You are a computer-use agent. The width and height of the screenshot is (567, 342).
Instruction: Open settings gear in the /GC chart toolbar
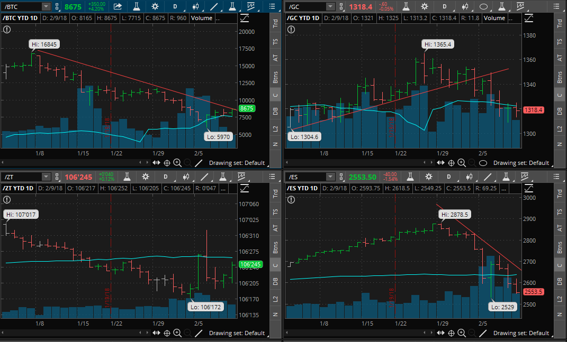425,6
